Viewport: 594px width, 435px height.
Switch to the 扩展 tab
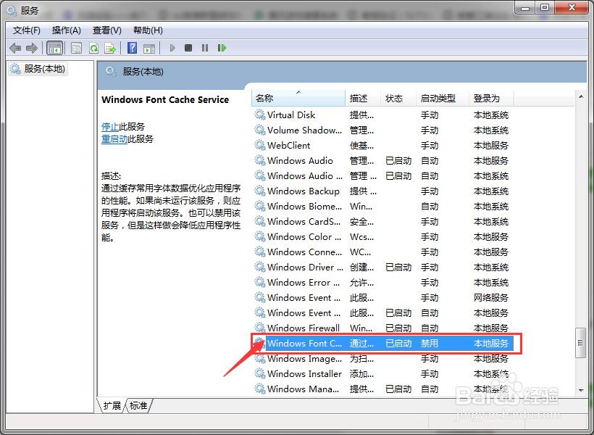[x=112, y=406]
